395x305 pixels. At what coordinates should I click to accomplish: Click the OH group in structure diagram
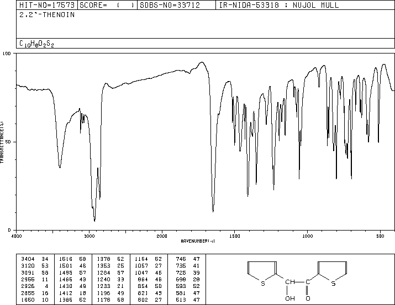290,298
